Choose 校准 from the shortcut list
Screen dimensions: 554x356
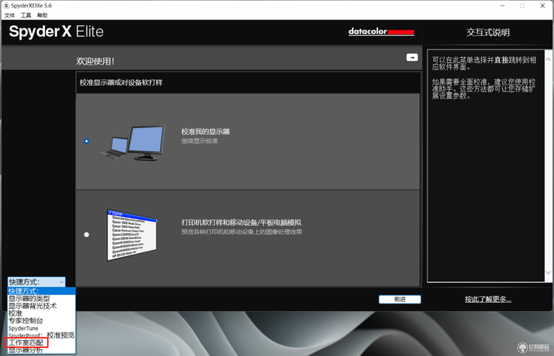click(42, 314)
